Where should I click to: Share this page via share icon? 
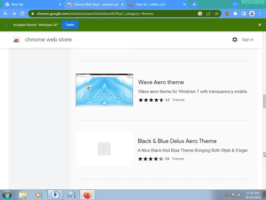click(x=208, y=14)
